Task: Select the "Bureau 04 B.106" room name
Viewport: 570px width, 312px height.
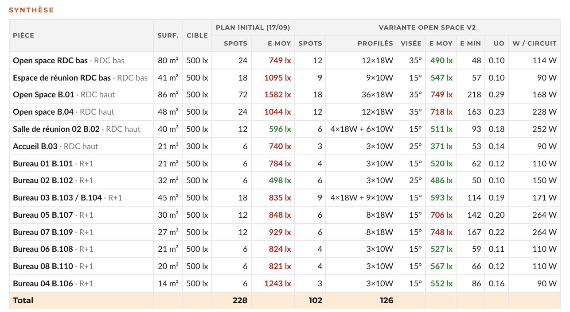Action: click(43, 284)
